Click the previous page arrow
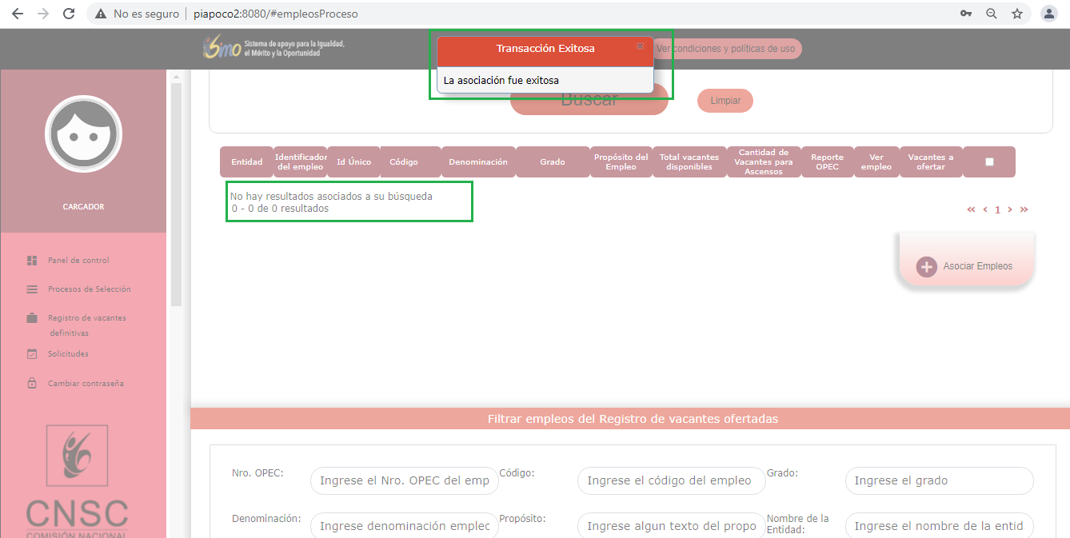 [985, 210]
